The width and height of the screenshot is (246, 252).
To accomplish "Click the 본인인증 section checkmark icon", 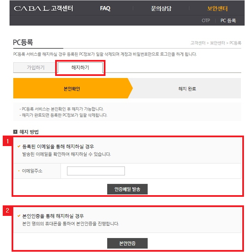I will 19,216.
